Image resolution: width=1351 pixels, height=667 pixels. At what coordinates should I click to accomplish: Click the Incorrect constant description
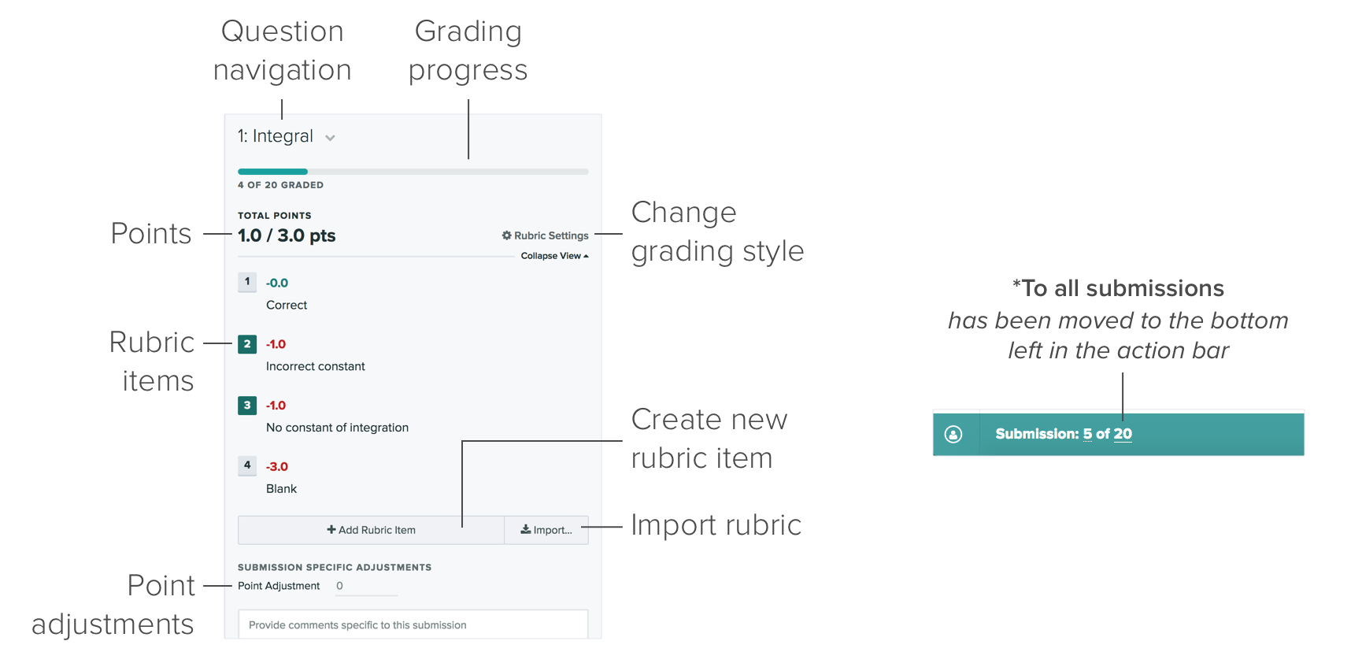tap(315, 366)
